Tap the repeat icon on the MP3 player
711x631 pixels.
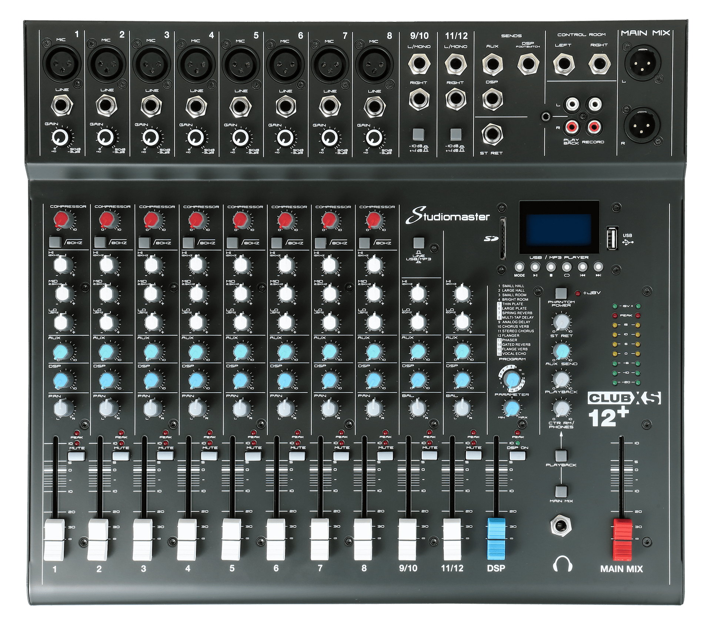[567, 267]
